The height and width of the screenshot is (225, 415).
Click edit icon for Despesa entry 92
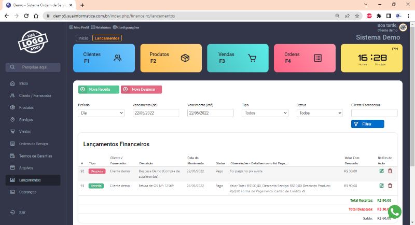tap(382, 171)
